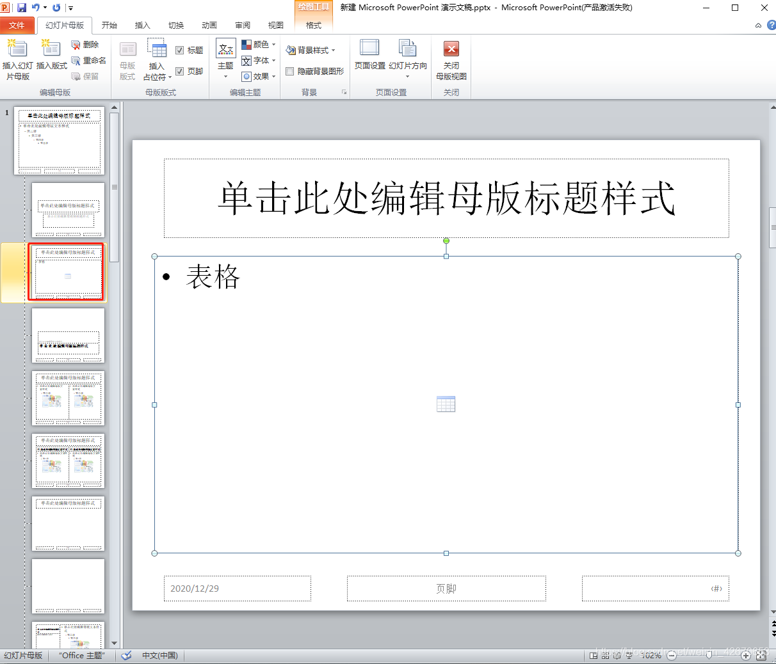776x664 pixels.
Task: Open the Insert Placeholder tool
Action: pyautogui.click(x=156, y=59)
